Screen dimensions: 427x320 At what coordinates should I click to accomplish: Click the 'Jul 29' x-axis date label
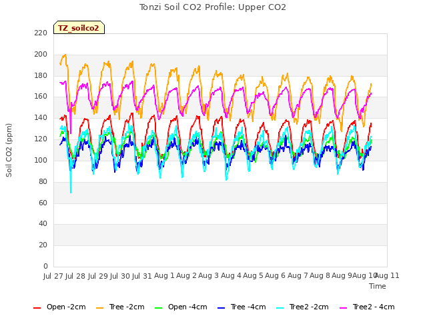[x=98, y=276]
